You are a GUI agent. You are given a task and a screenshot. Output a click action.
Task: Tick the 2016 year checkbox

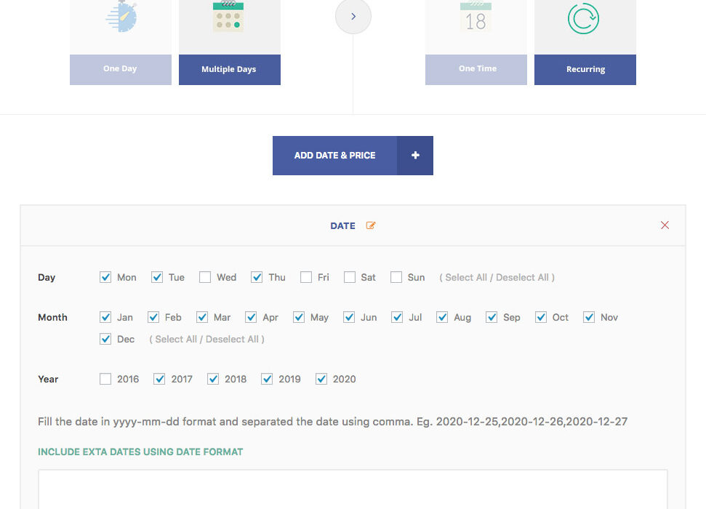[105, 379]
